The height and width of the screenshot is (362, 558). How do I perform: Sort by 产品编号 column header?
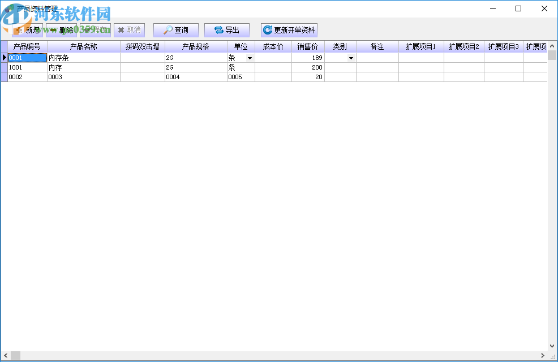point(27,46)
